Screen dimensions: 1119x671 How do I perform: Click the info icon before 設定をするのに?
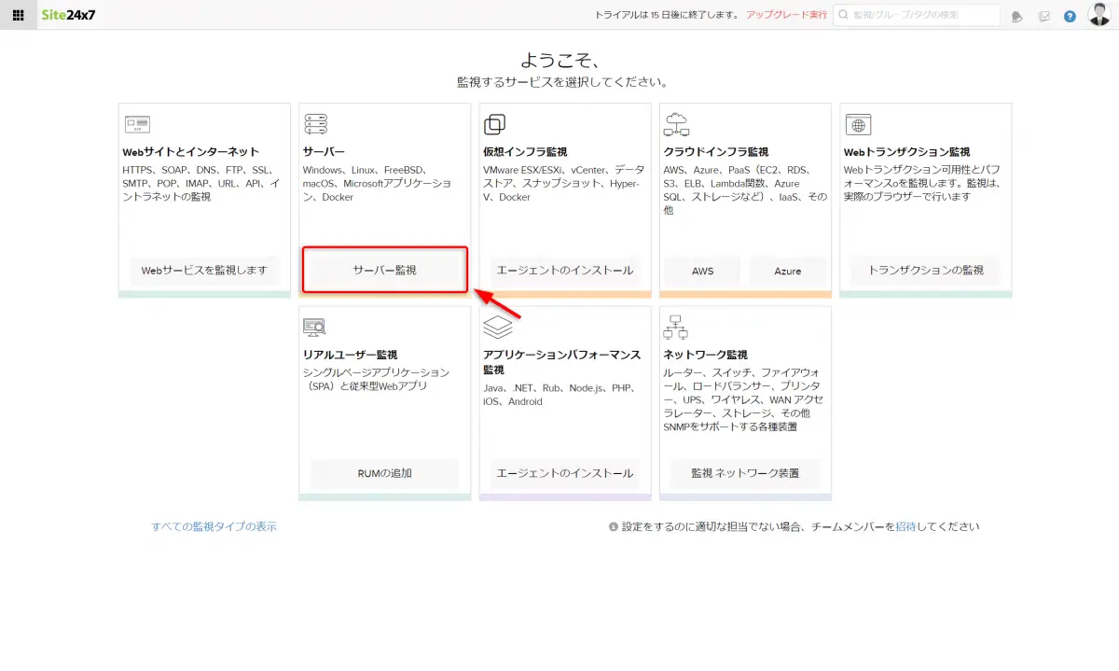point(613,526)
